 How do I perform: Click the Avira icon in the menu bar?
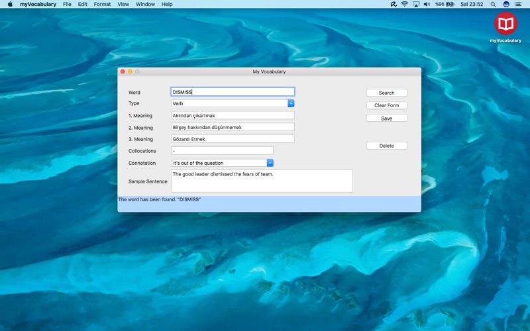point(394,4)
